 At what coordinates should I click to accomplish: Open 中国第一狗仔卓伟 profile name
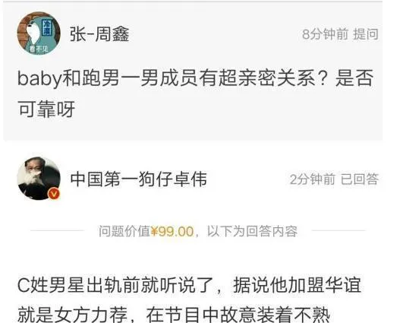(x=139, y=179)
